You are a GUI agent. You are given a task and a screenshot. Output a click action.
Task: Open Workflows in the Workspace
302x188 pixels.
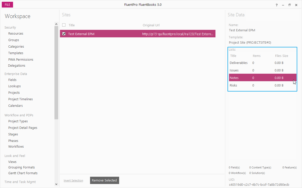coord(16,147)
